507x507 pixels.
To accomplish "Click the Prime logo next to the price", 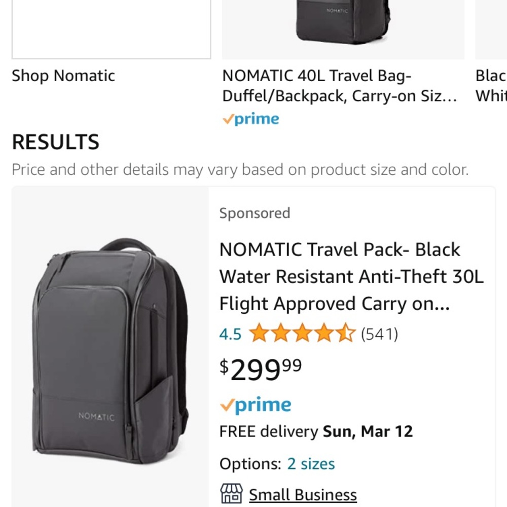I will pyautogui.click(x=256, y=404).
